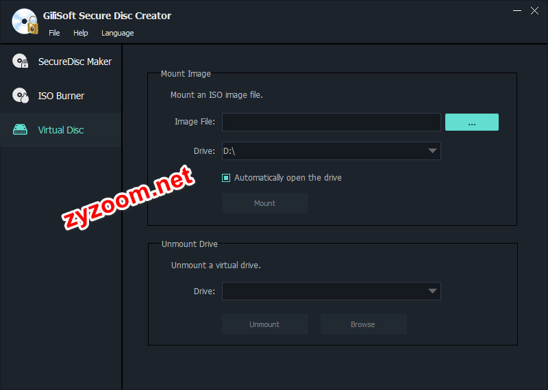The width and height of the screenshot is (548, 390).
Task: Click the "Unmount Drive" group title
Action: point(190,244)
